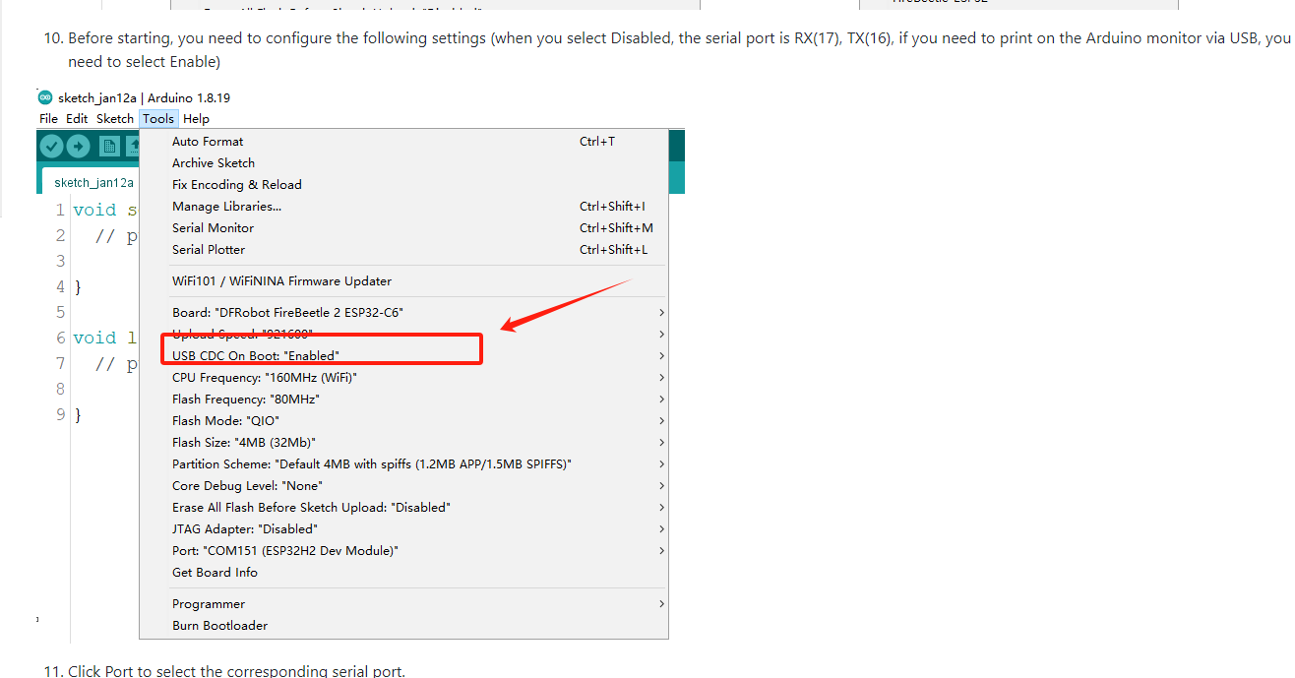The image size is (1295, 678).
Task: Click Get Board Info menu entry
Action: [404, 573]
